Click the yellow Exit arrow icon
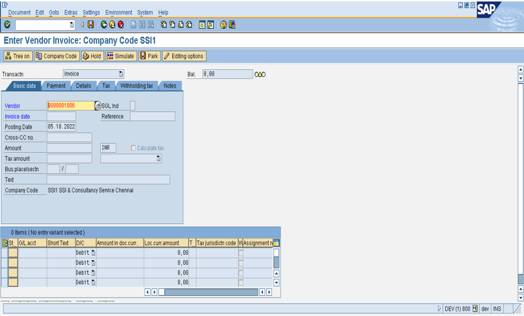 (x=112, y=25)
